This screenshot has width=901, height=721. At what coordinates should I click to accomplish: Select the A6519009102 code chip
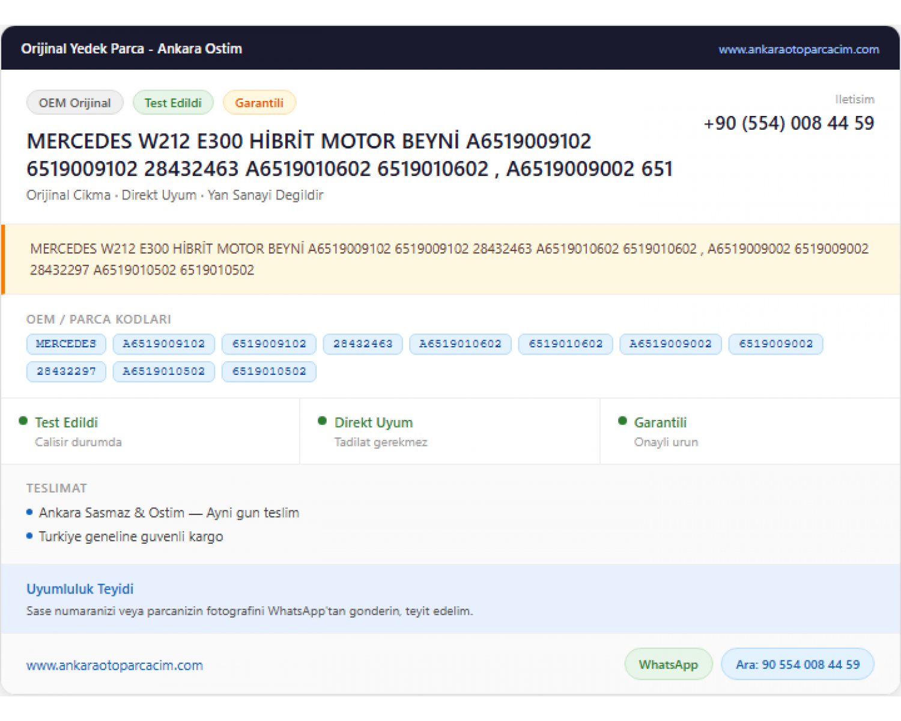163,344
